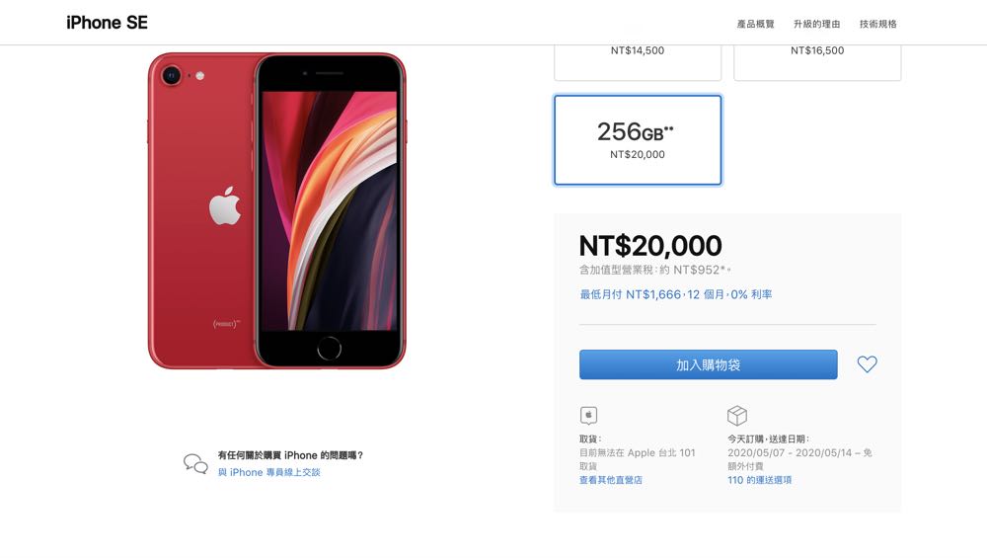Click the 110 的運送選項 link
This screenshot has width=987, height=558.
pyautogui.click(x=759, y=480)
